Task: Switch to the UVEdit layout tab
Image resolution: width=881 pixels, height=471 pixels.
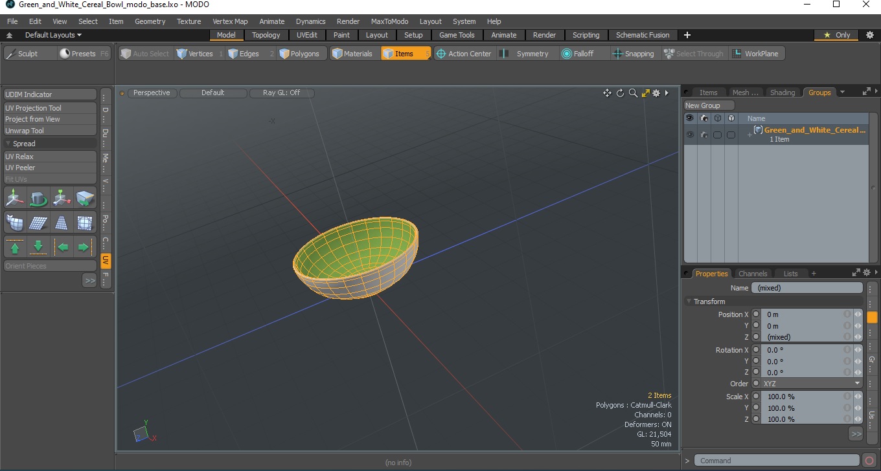Action: [307, 35]
